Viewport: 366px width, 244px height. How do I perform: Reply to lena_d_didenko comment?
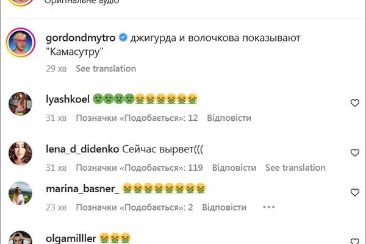click(234, 168)
